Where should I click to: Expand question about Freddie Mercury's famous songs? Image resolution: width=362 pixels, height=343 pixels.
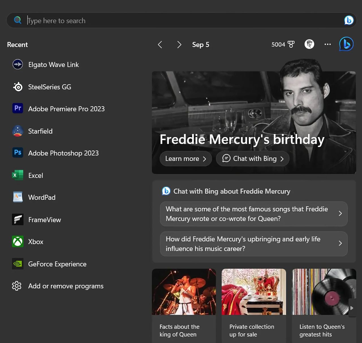tap(253, 214)
